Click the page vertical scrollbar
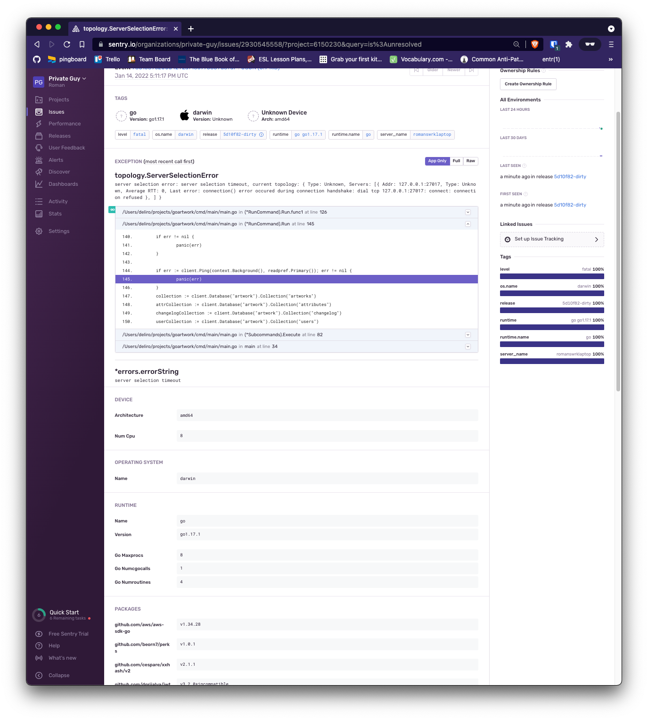This screenshot has width=648, height=720. [x=618, y=251]
